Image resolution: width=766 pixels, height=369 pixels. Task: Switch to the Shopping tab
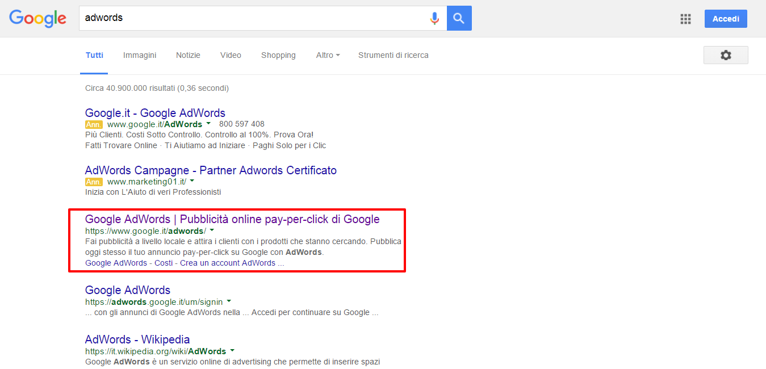(278, 55)
